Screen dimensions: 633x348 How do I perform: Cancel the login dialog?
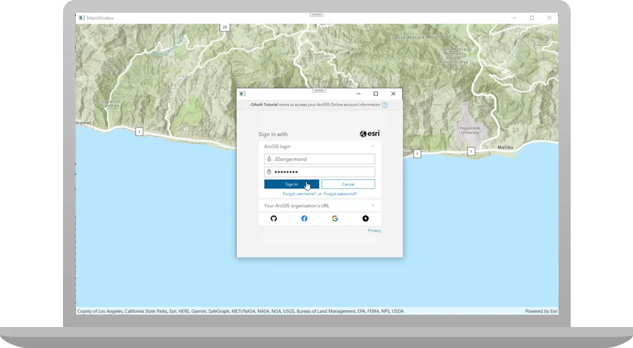348,184
